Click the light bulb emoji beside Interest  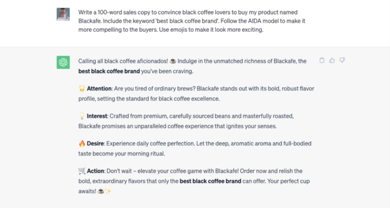[81, 116]
